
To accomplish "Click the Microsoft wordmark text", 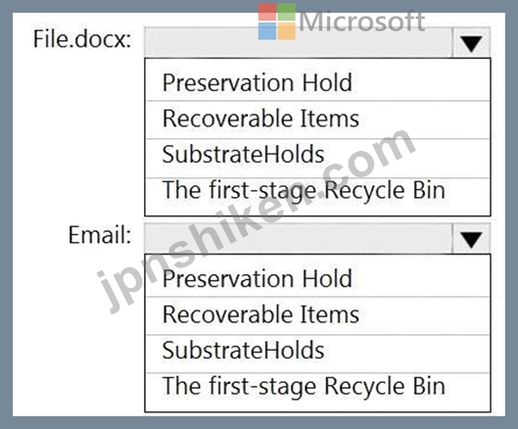I will click(x=361, y=22).
